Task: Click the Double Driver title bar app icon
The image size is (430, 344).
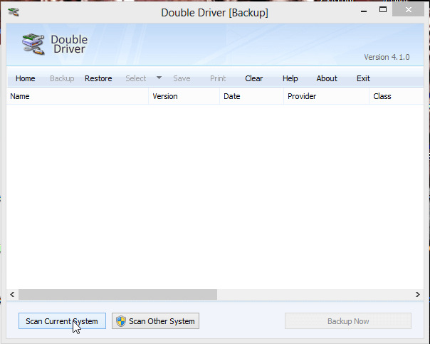Action: coord(14,12)
